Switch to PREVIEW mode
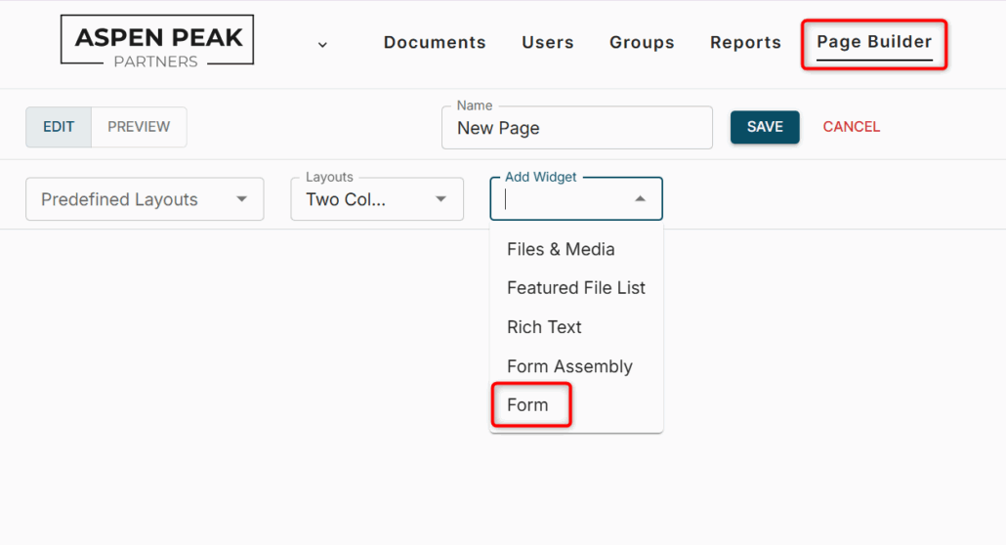1006x545 pixels. [x=139, y=127]
